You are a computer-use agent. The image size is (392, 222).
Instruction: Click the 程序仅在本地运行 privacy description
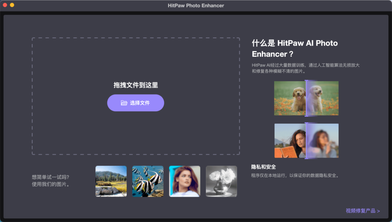pos(296,176)
